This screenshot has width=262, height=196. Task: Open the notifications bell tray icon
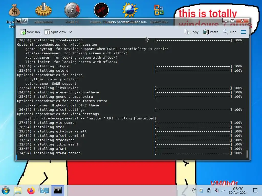coord(194,190)
